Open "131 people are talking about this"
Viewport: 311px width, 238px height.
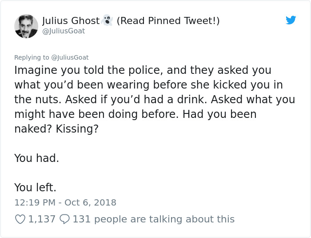(153, 219)
